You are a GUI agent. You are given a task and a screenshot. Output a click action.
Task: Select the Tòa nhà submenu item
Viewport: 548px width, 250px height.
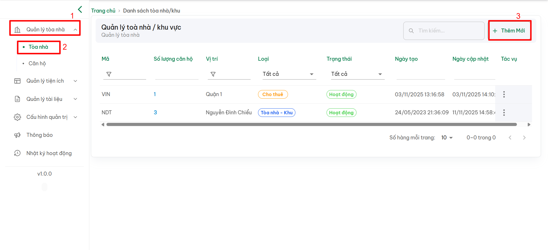[38, 47]
